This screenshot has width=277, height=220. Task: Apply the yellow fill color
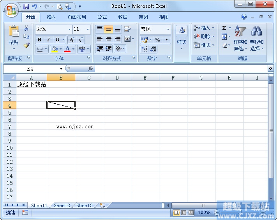tap(55, 49)
